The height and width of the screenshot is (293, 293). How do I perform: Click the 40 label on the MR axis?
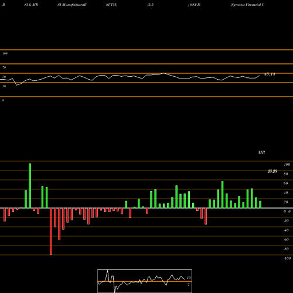click(x=286, y=193)
